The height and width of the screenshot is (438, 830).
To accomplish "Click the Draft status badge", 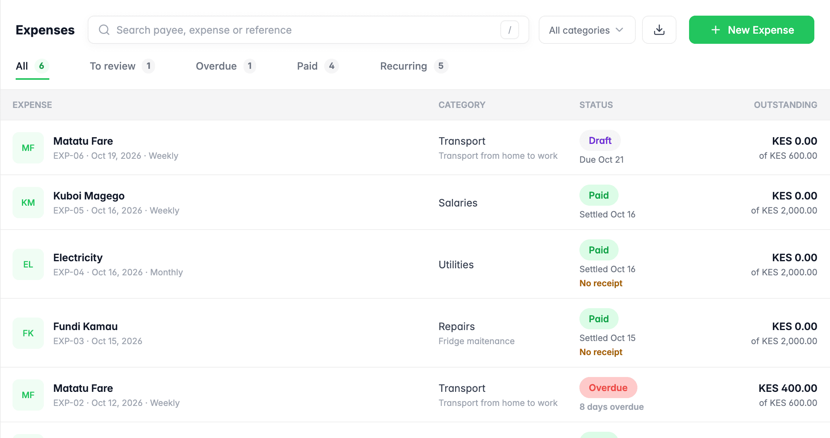I will coord(600,140).
